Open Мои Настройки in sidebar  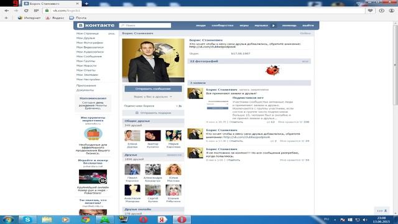[x=88, y=79]
